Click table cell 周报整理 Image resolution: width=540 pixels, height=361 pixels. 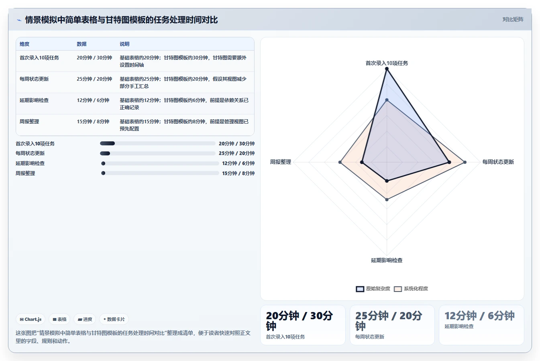pyautogui.click(x=29, y=122)
